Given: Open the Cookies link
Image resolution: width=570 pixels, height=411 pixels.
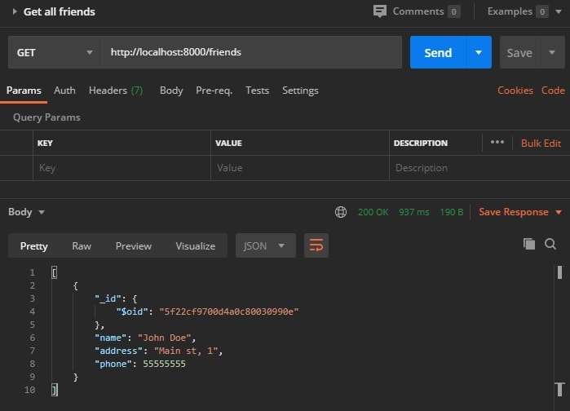Looking at the screenshot, I should (x=515, y=91).
